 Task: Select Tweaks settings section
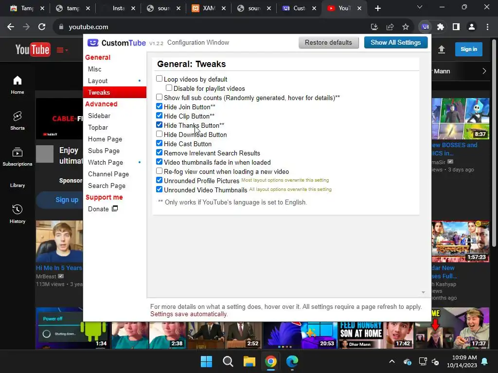[x=115, y=92]
